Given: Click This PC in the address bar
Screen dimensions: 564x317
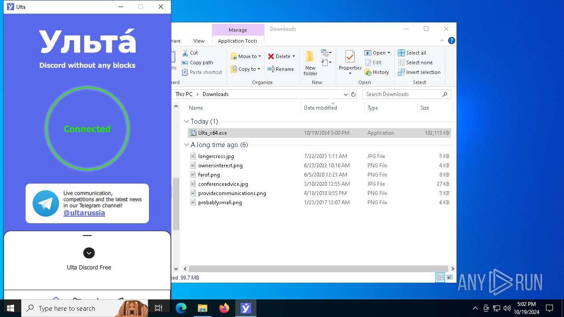Looking at the screenshot, I should pos(184,94).
